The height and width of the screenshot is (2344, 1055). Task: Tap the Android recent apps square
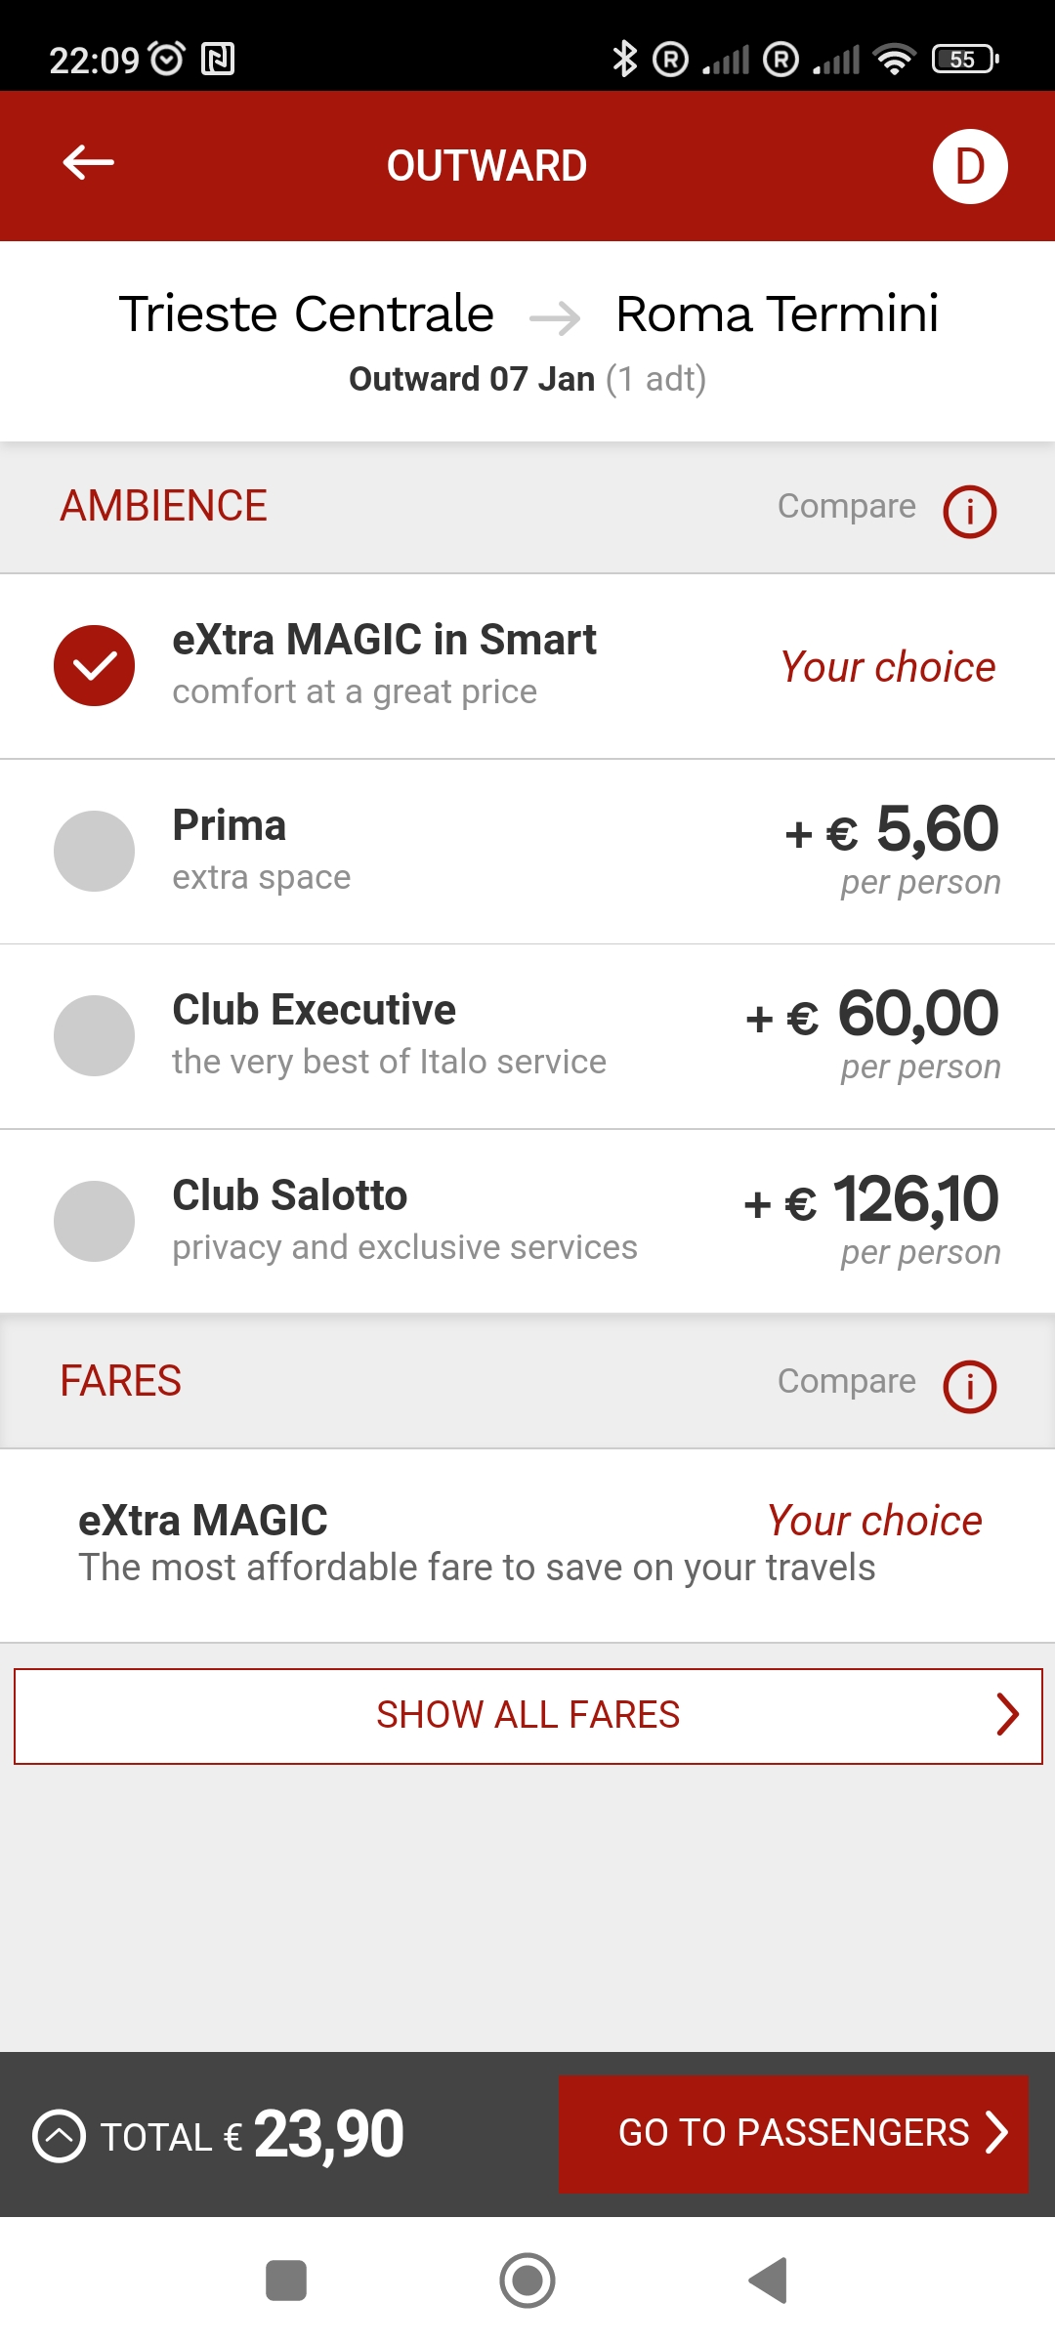[x=286, y=2281]
